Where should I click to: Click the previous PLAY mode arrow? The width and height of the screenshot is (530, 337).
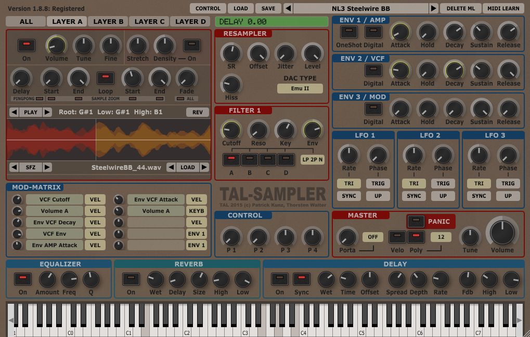point(14,112)
